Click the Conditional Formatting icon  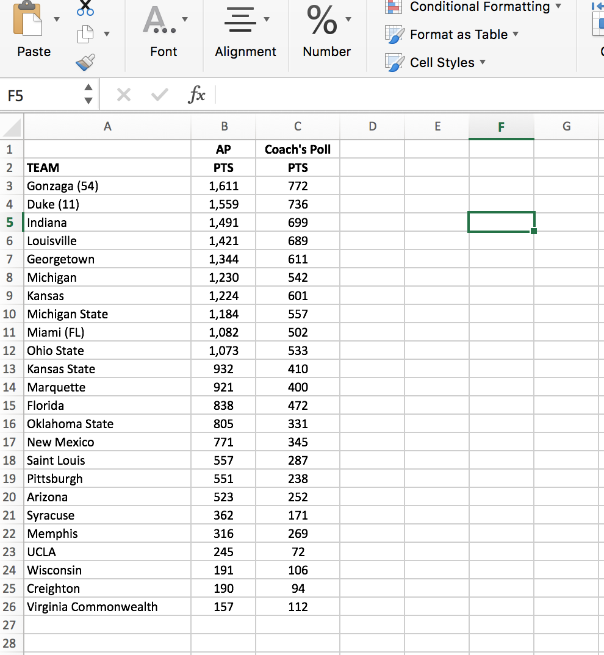point(394,7)
